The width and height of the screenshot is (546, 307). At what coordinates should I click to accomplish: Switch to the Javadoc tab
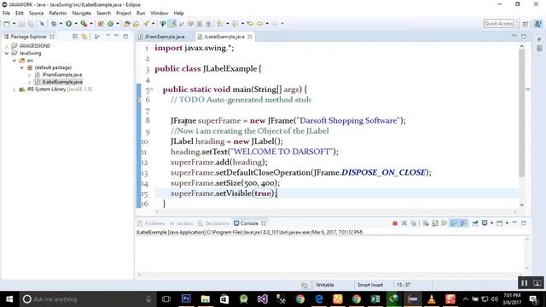tap(182, 223)
